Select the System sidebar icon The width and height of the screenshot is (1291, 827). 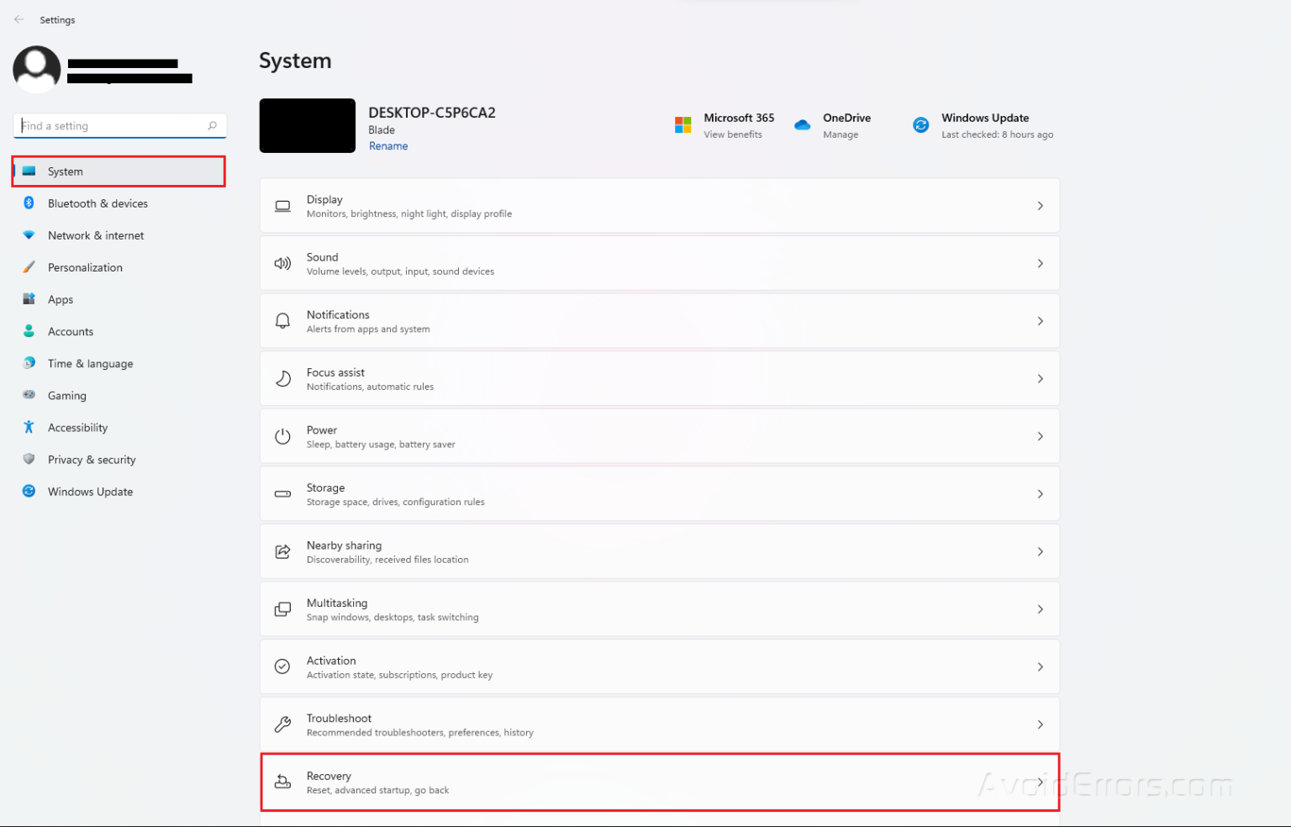pyautogui.click(x=29, y=171)
